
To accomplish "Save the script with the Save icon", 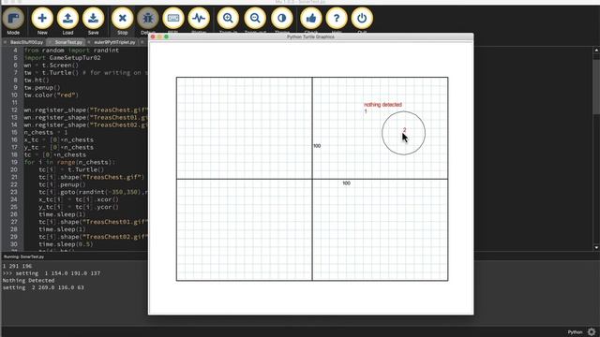I will [x=93, y=19].
